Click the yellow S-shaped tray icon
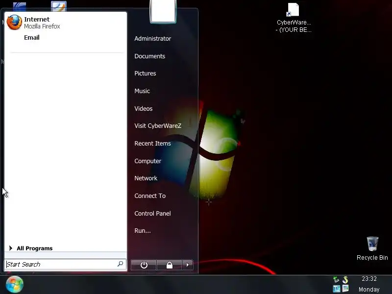Image resolution: width=392 pixels, height=294 pixels. 345,279
